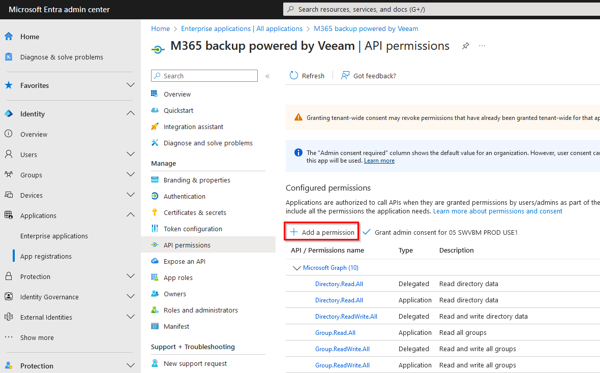Click the Applications grid icon
600x373 pixels.
coord(9,215)
